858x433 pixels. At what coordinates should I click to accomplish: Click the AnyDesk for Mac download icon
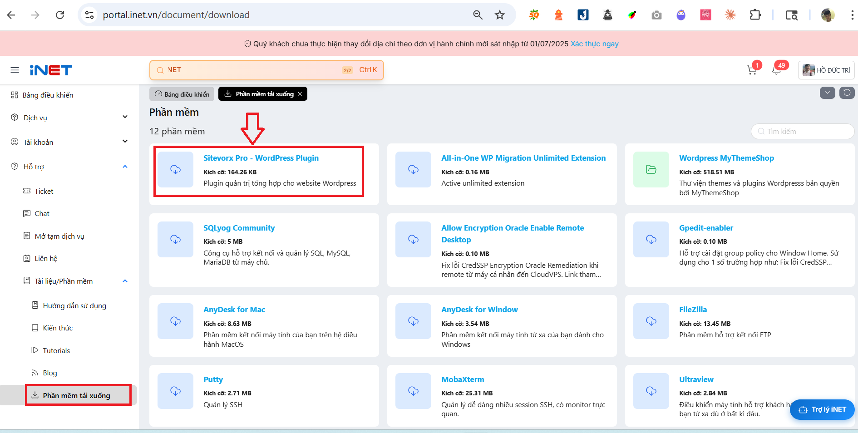(x=176, y=321)
